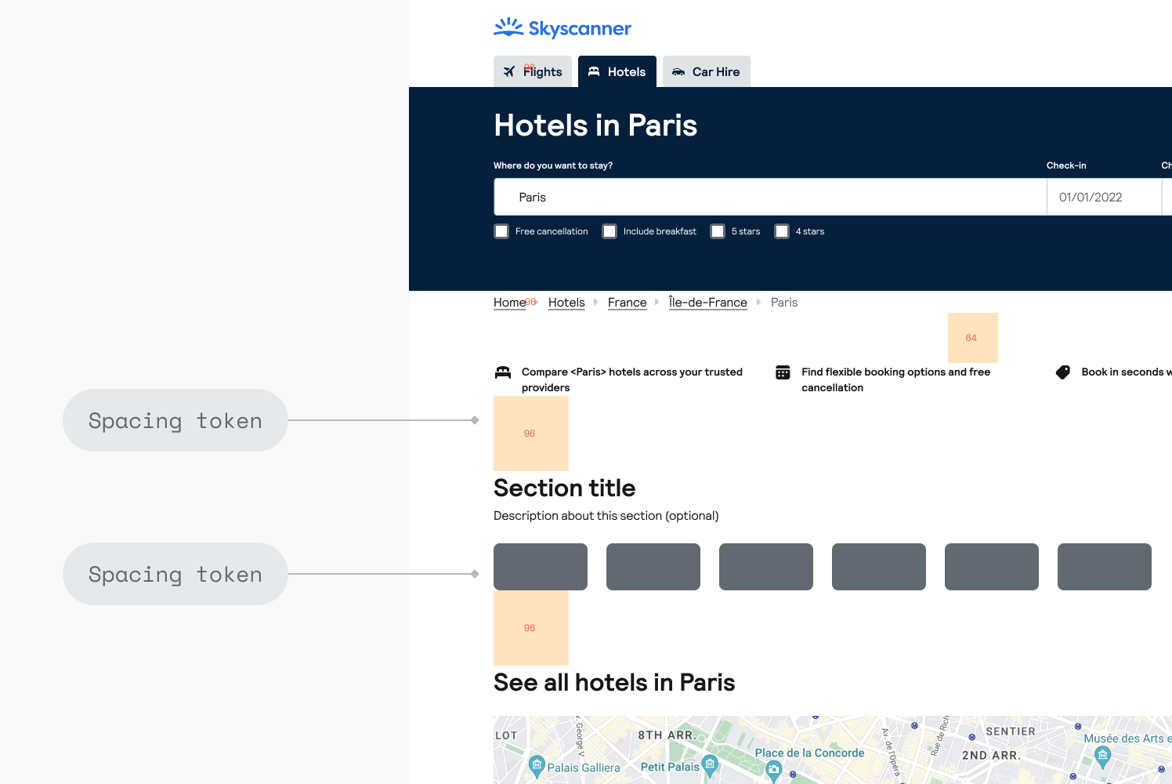Image resolution: width=1172 pixels, height=784 pixels.
Task: Click the calendar icon beside flexible booking
Action: coord(783,372)
